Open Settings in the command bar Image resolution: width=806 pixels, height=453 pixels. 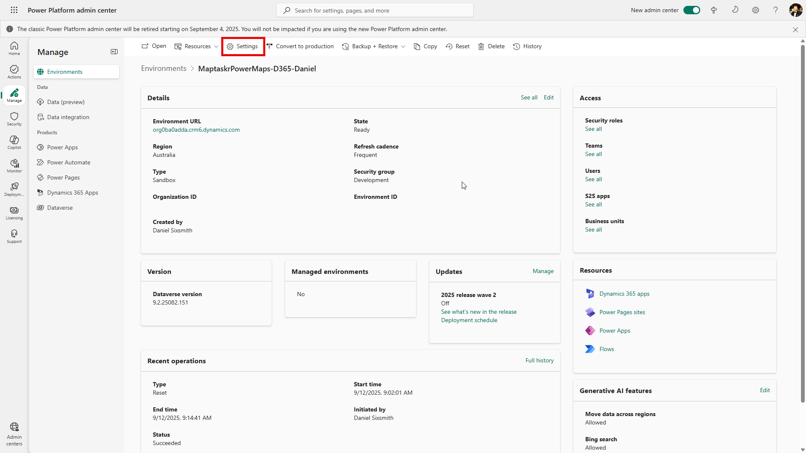click(243, 46)
